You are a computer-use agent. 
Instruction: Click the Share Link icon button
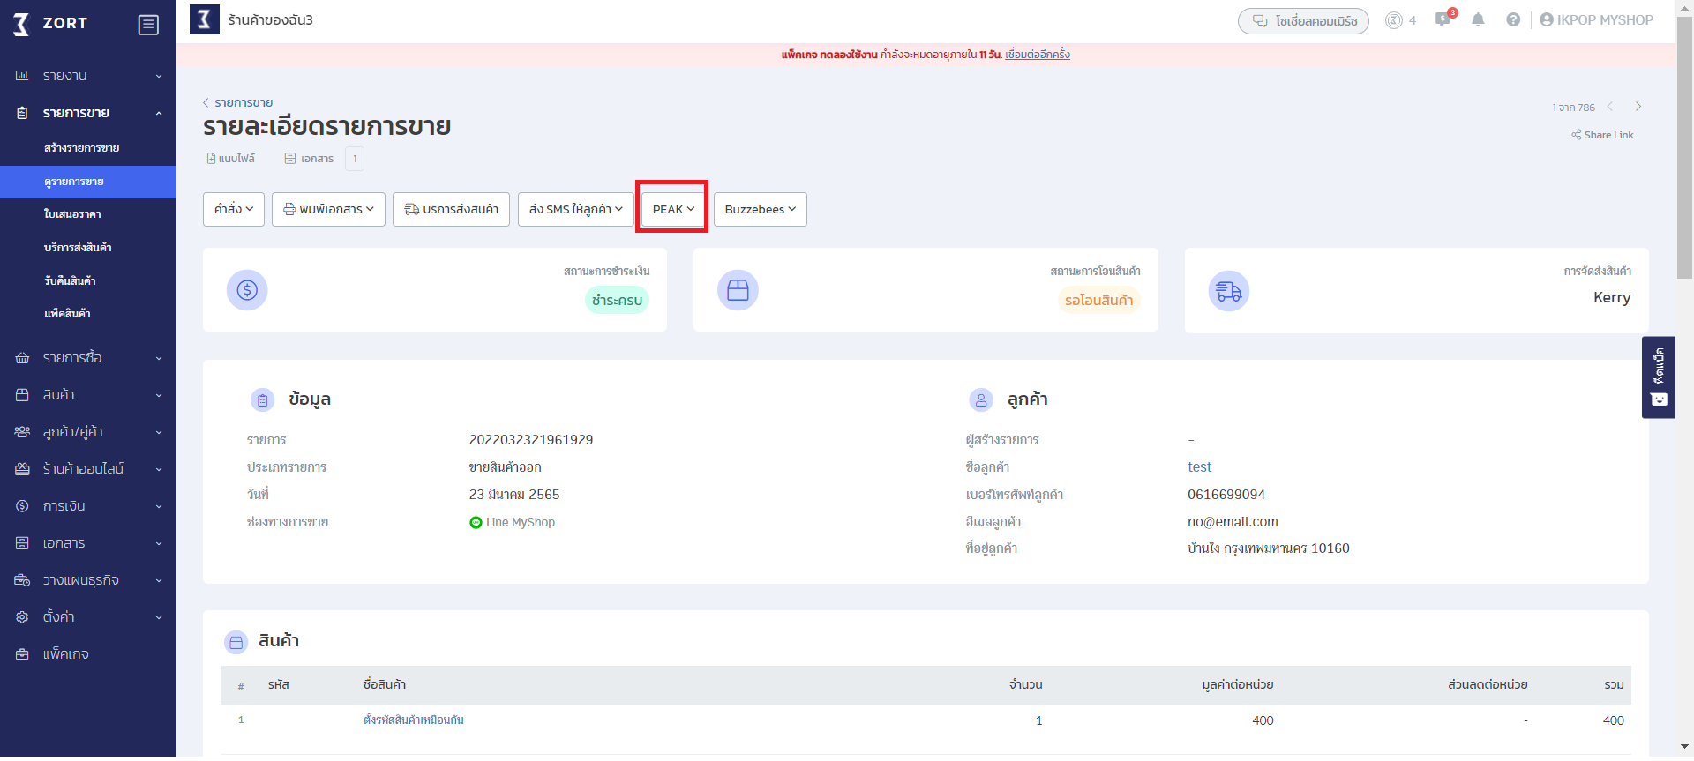click(1602, 135)
